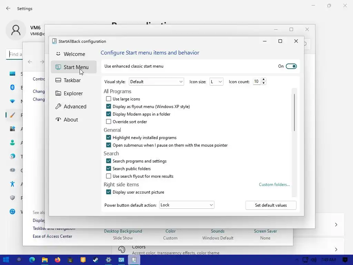Uncheck Display user account picture
This screenshot has width=353, height=265.
click(109, 192)
